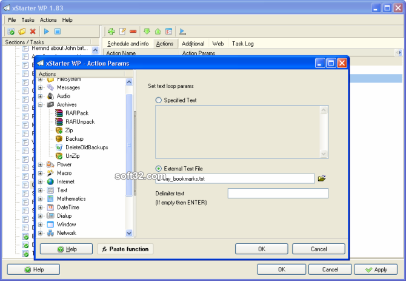This screenshot has height=281, width=406.
Task: Expand the Dialup tree node
Action: tap(41, 216)
